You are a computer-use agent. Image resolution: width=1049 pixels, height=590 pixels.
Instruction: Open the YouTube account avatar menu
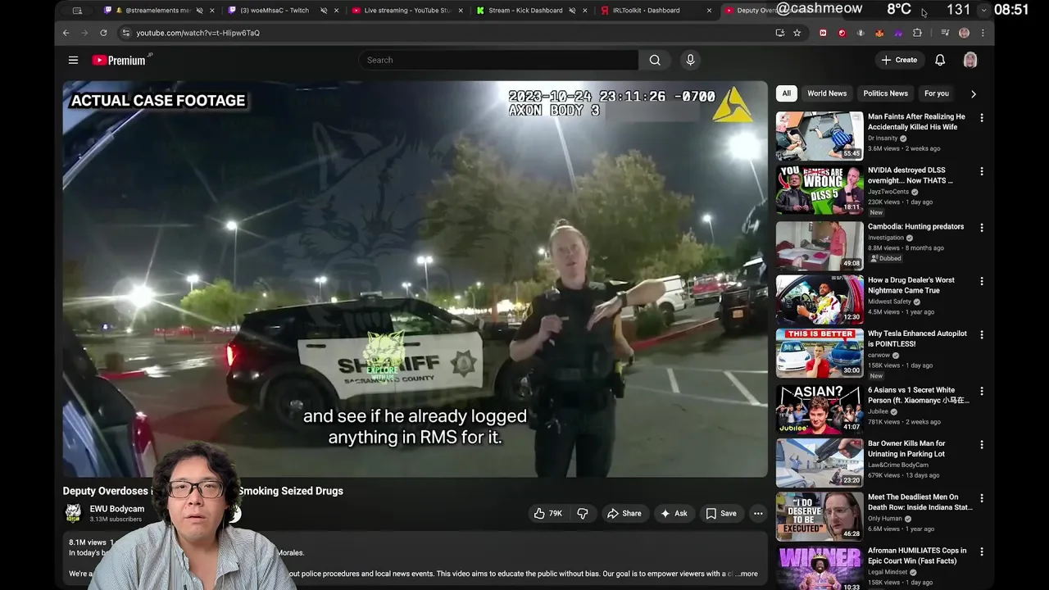pos(970,60)
